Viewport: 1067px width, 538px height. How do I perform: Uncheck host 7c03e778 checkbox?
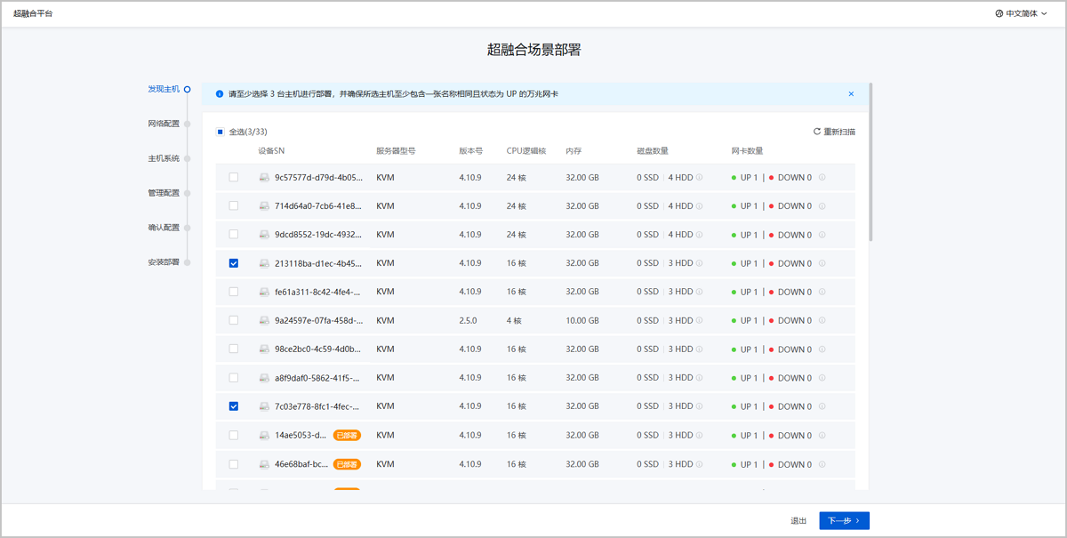[234, 406]
